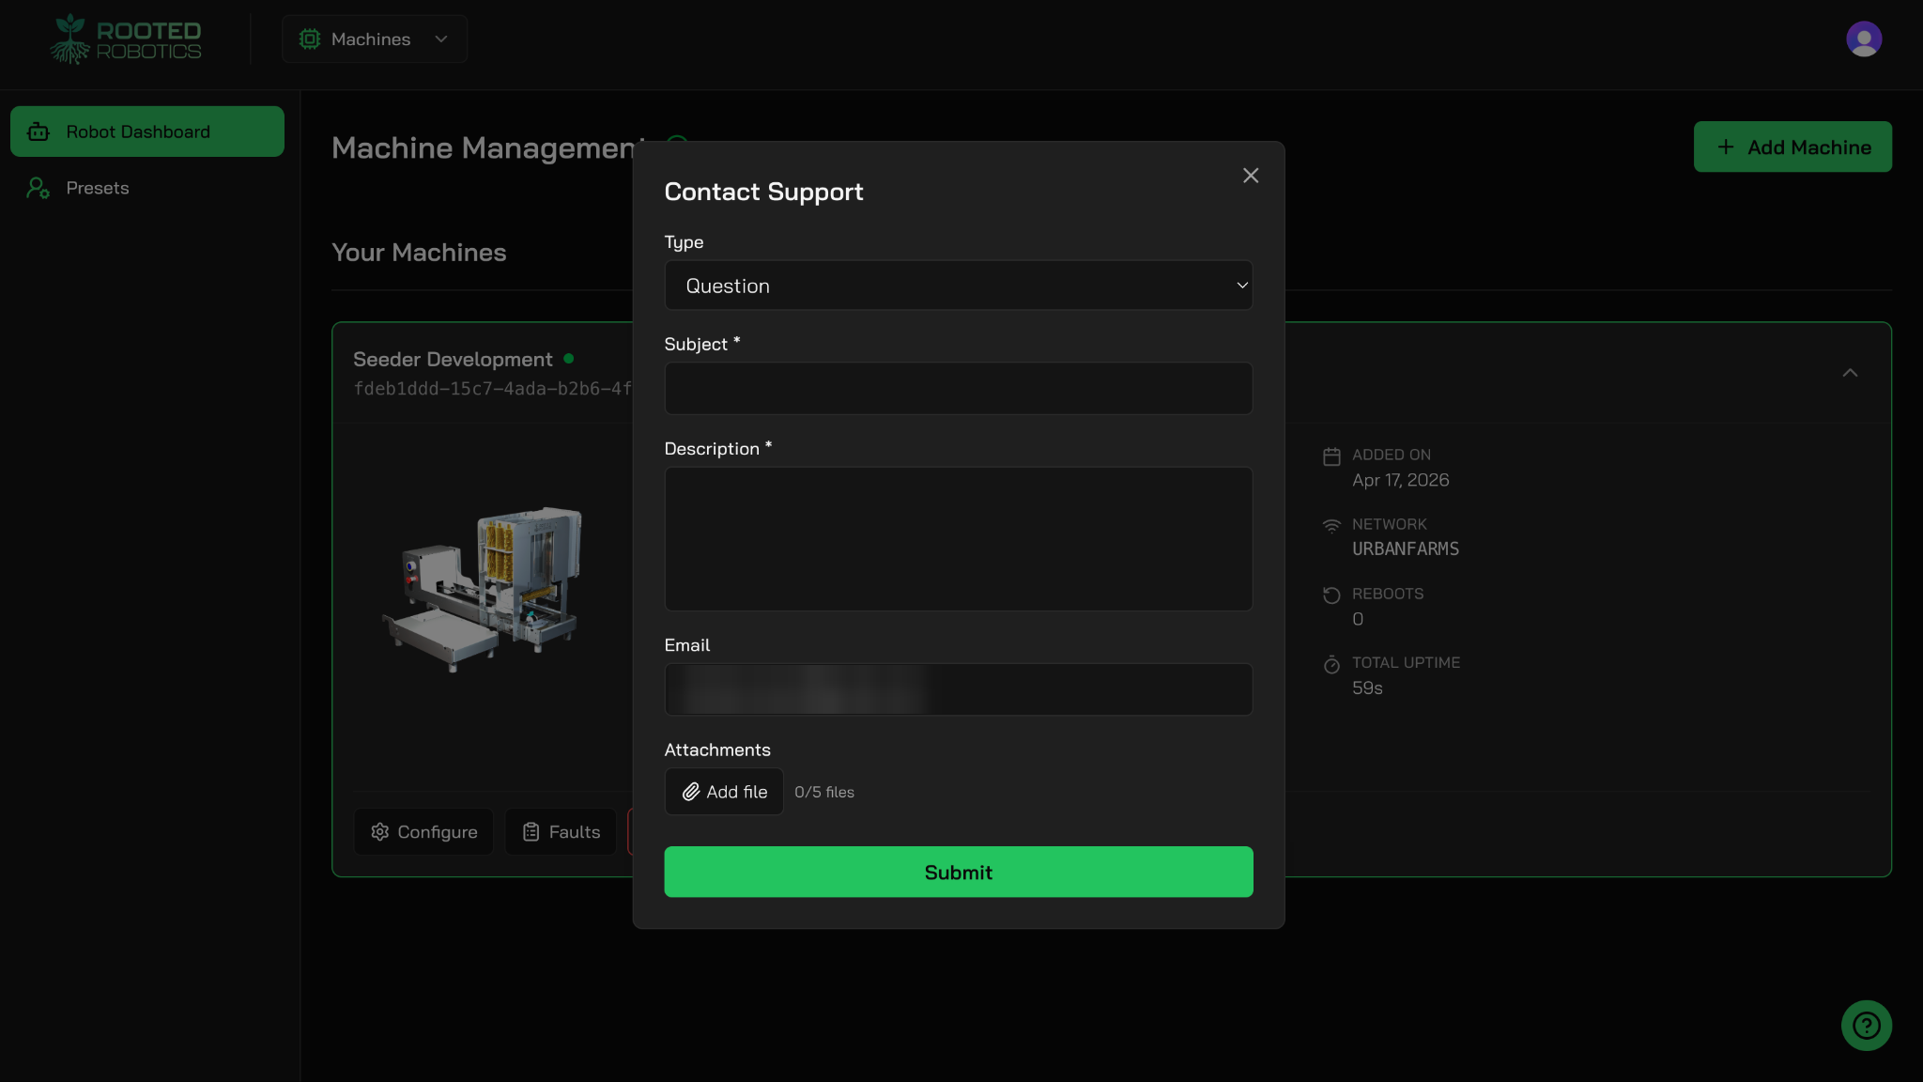Click the plus icon on Add Machine

pyautogui.click(x=1726, y=147)
